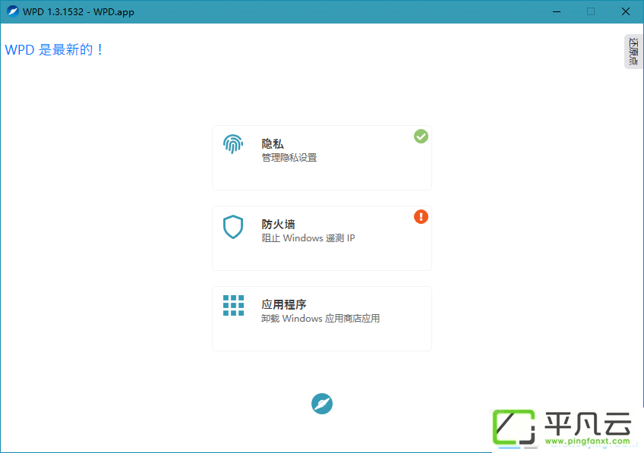Click the red warning badge on 防火墙
This screenshot has width=644, height=453.
coord(421,217)
